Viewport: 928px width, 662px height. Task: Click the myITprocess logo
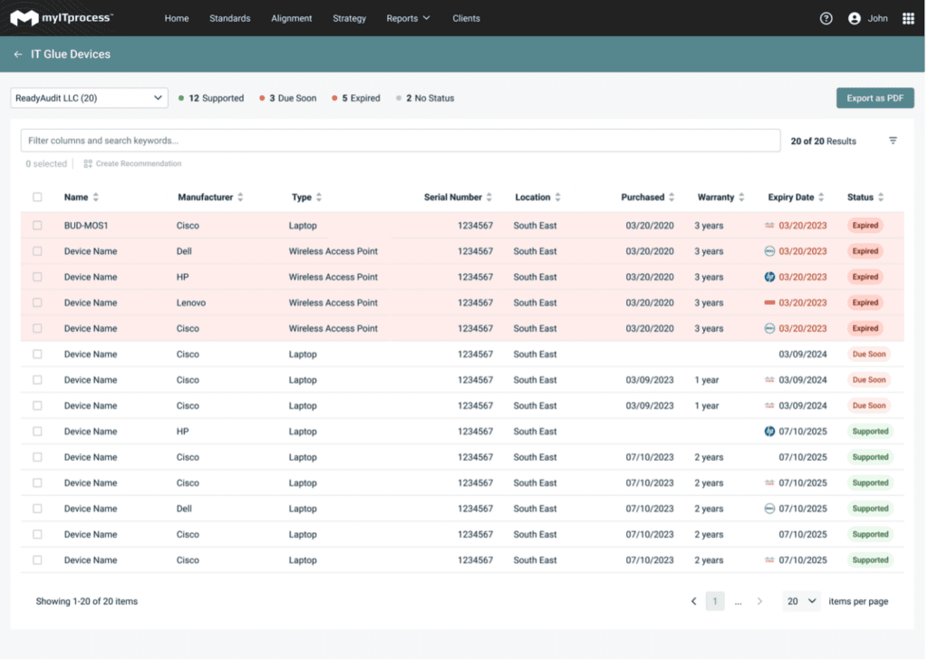[x=61, y=18]
